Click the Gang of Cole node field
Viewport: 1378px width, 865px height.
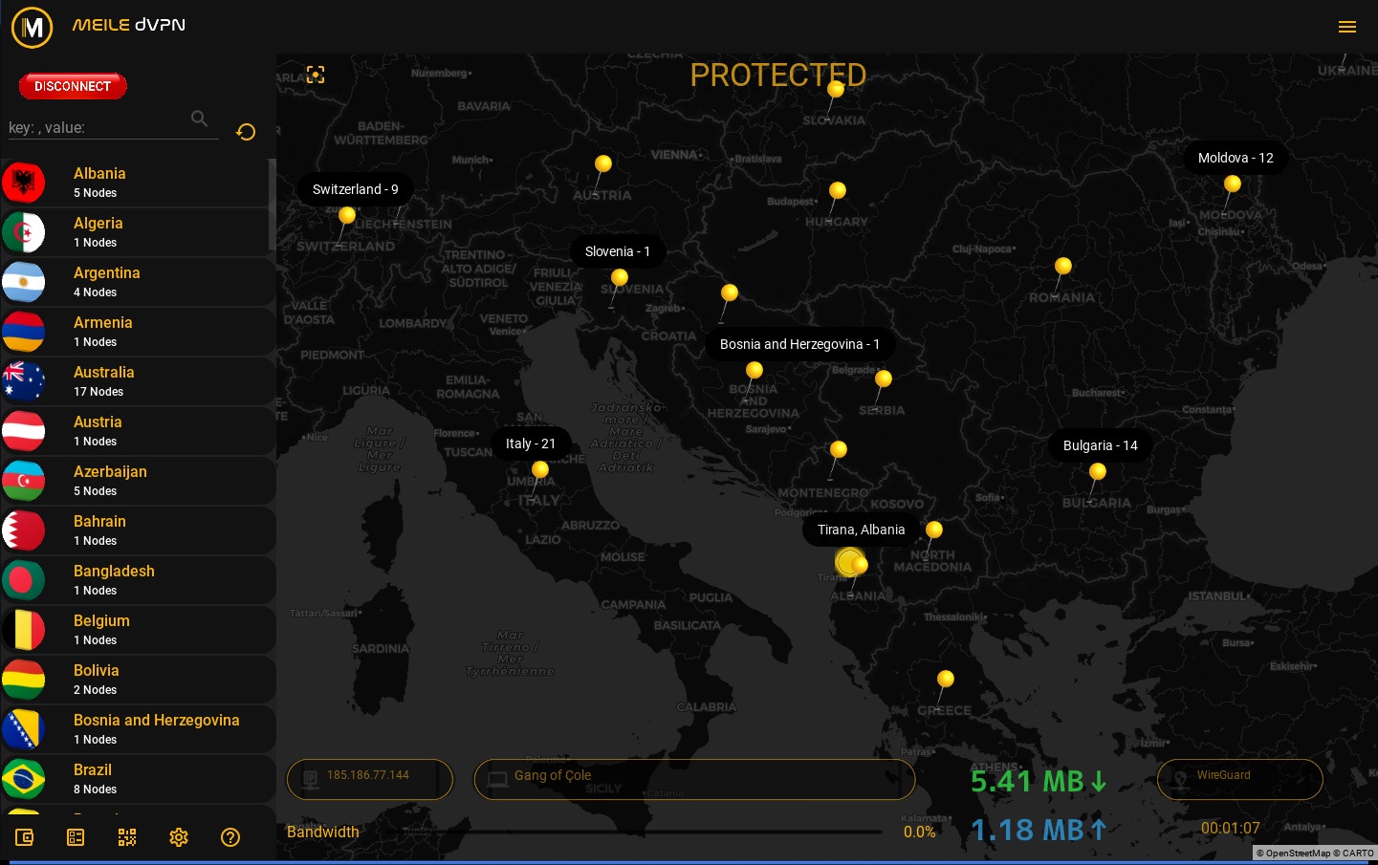point(694,779)
